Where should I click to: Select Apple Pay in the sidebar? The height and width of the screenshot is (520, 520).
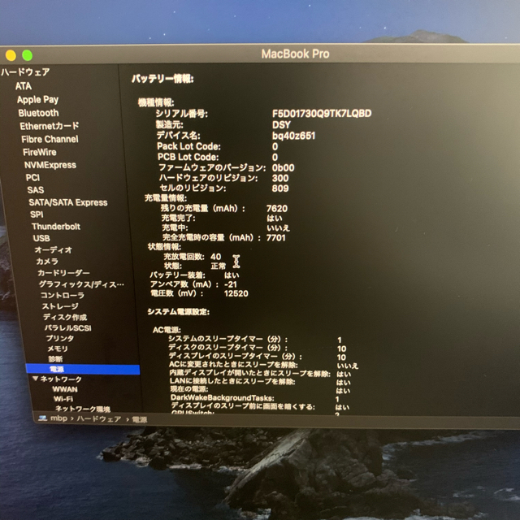[x=38, y=99]
